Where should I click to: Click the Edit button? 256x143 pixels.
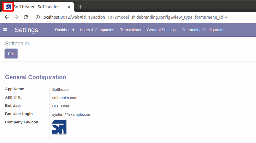coord(11,54)
